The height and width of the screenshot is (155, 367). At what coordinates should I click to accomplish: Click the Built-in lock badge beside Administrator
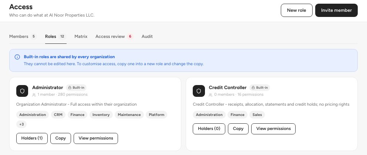click(x=76, y=88)
